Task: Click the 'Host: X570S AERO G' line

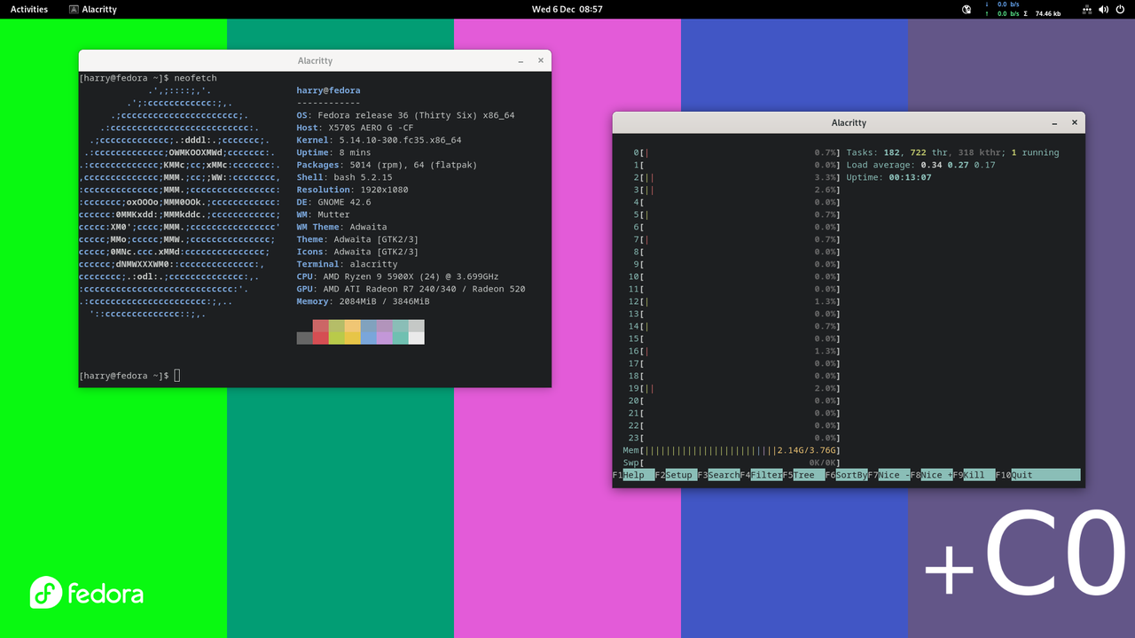Action: [355, 128]
